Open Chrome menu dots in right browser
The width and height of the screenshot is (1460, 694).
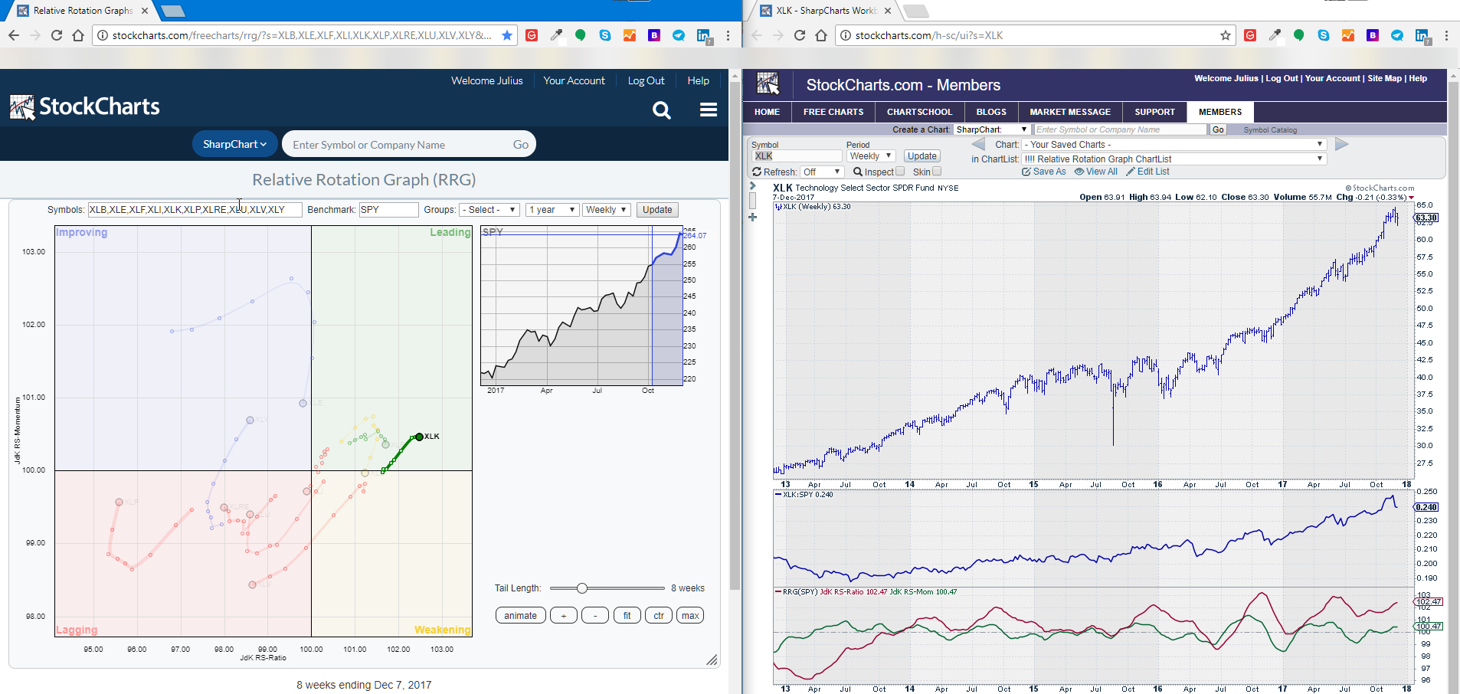pyautogui.click(x=1446, y=35)
